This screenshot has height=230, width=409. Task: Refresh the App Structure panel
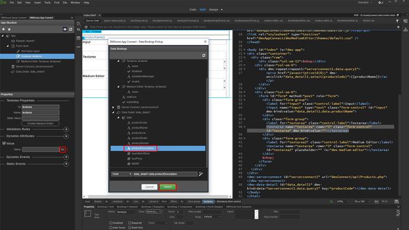coord(71,29)
